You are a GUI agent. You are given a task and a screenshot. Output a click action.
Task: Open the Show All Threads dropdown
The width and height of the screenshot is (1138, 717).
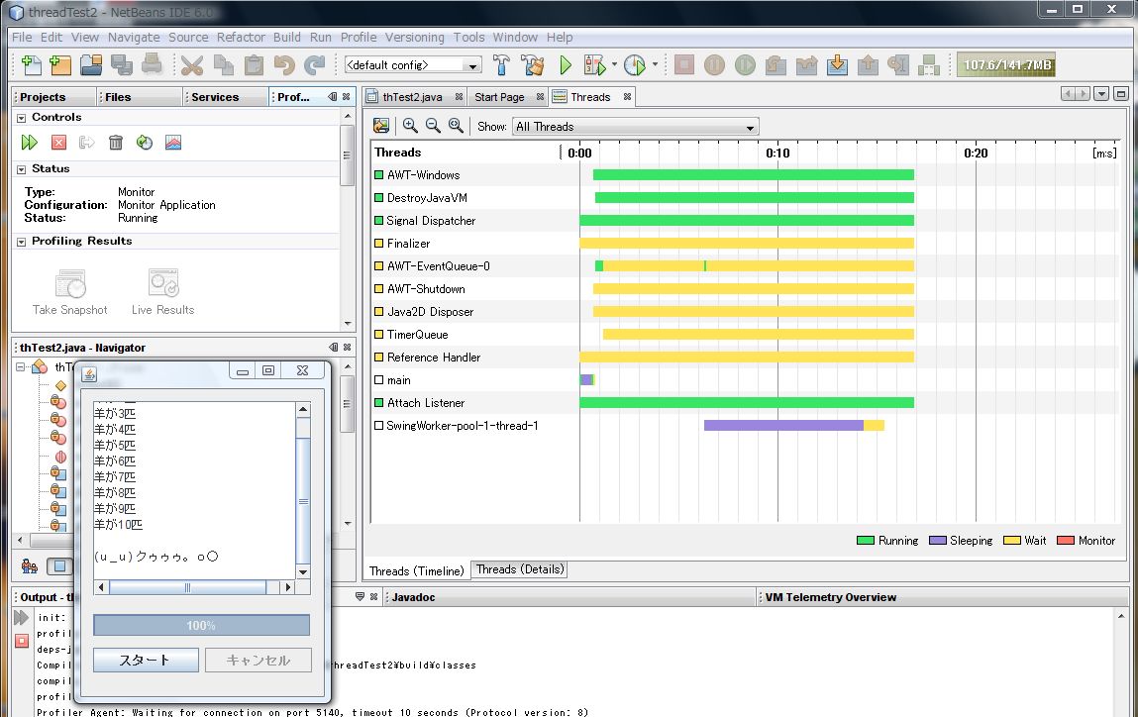[635, 127]
